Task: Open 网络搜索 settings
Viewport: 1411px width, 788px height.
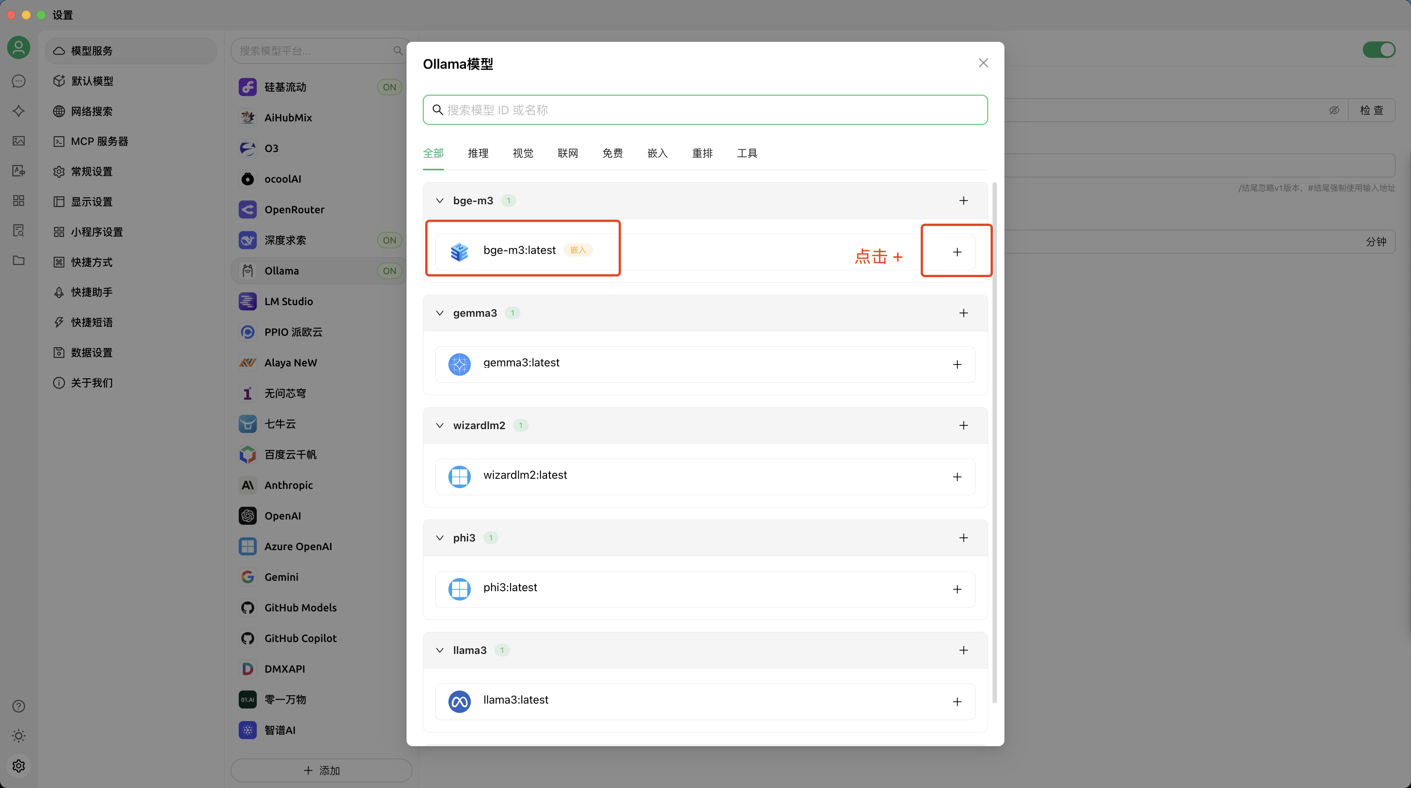Action: click(131, 111)
